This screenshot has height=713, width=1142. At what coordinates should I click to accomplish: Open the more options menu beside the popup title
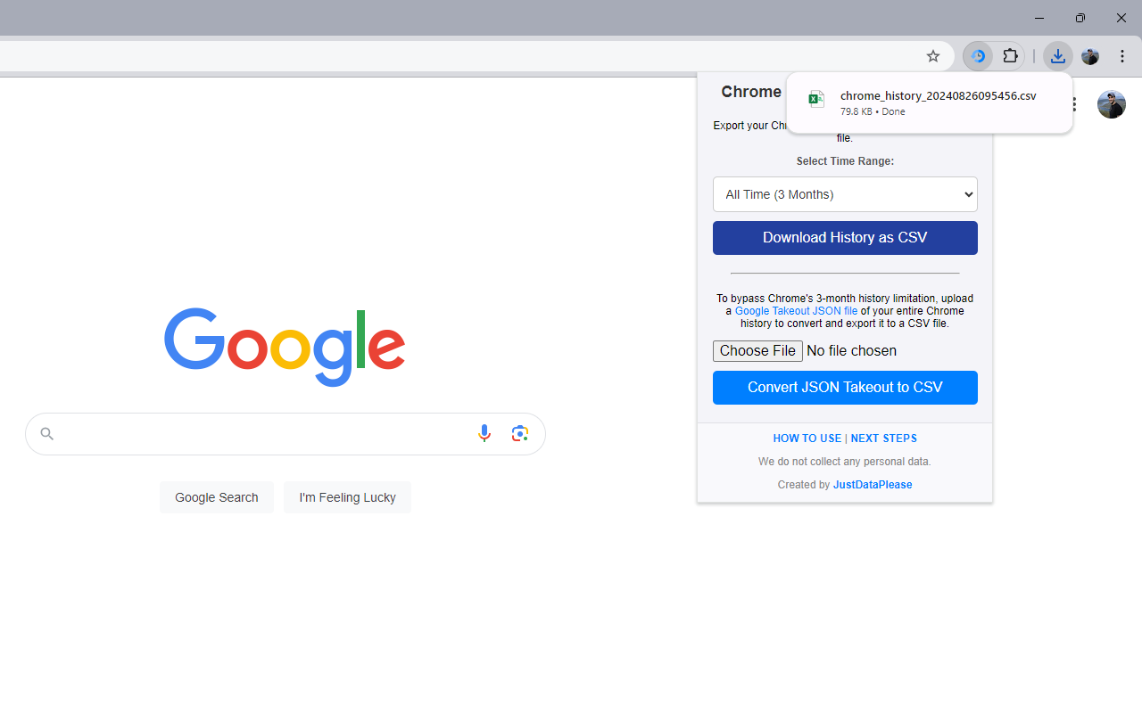[x=1073, y=104]
